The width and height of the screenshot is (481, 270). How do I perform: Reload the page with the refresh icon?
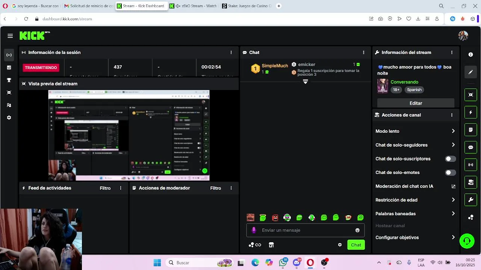click(26, 19)
